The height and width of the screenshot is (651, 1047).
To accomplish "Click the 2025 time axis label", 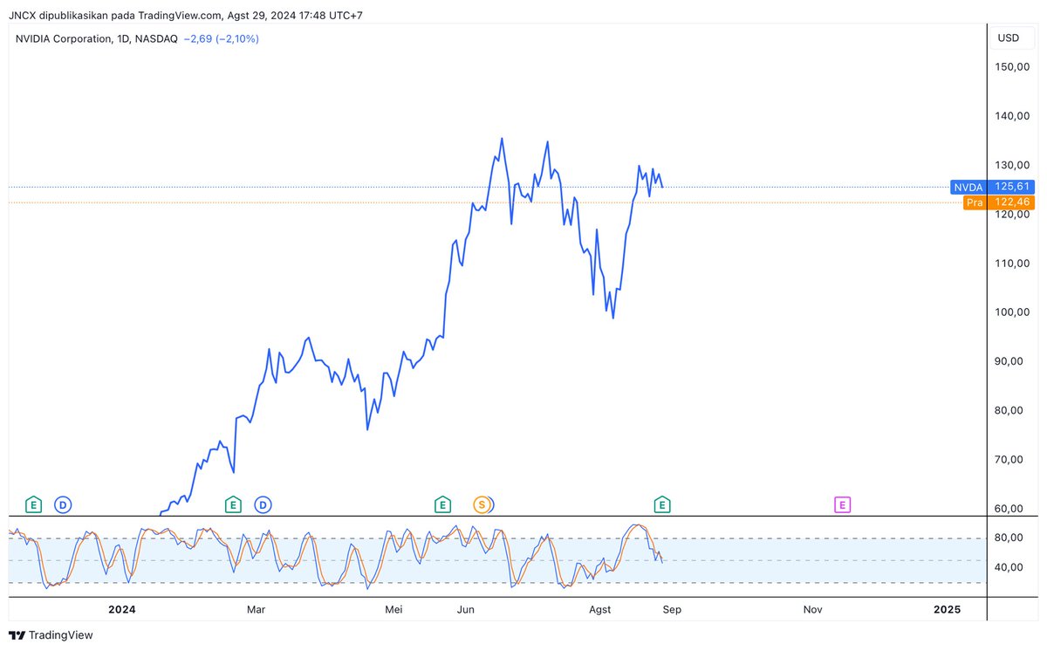I will pyautogui.click(x=947, y=609).
